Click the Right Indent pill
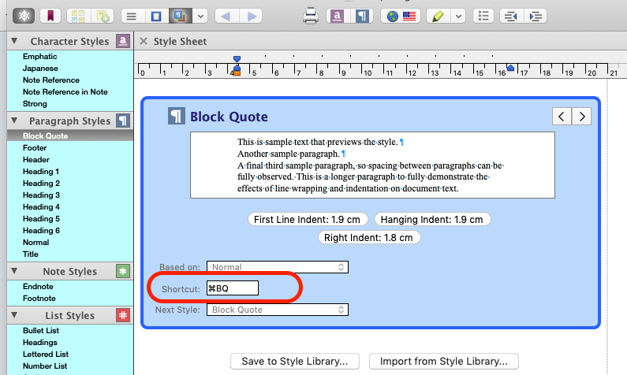The width and height of the screenshot is (627, 375). (368, 238)
